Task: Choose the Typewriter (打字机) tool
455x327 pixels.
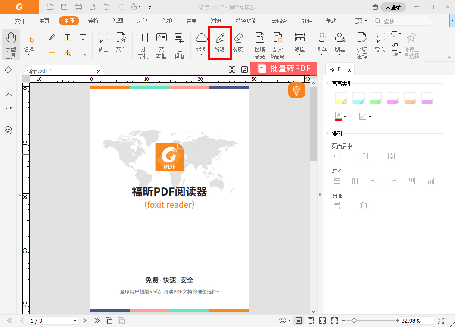Action: pyautogui.click(x=143, y=45)
